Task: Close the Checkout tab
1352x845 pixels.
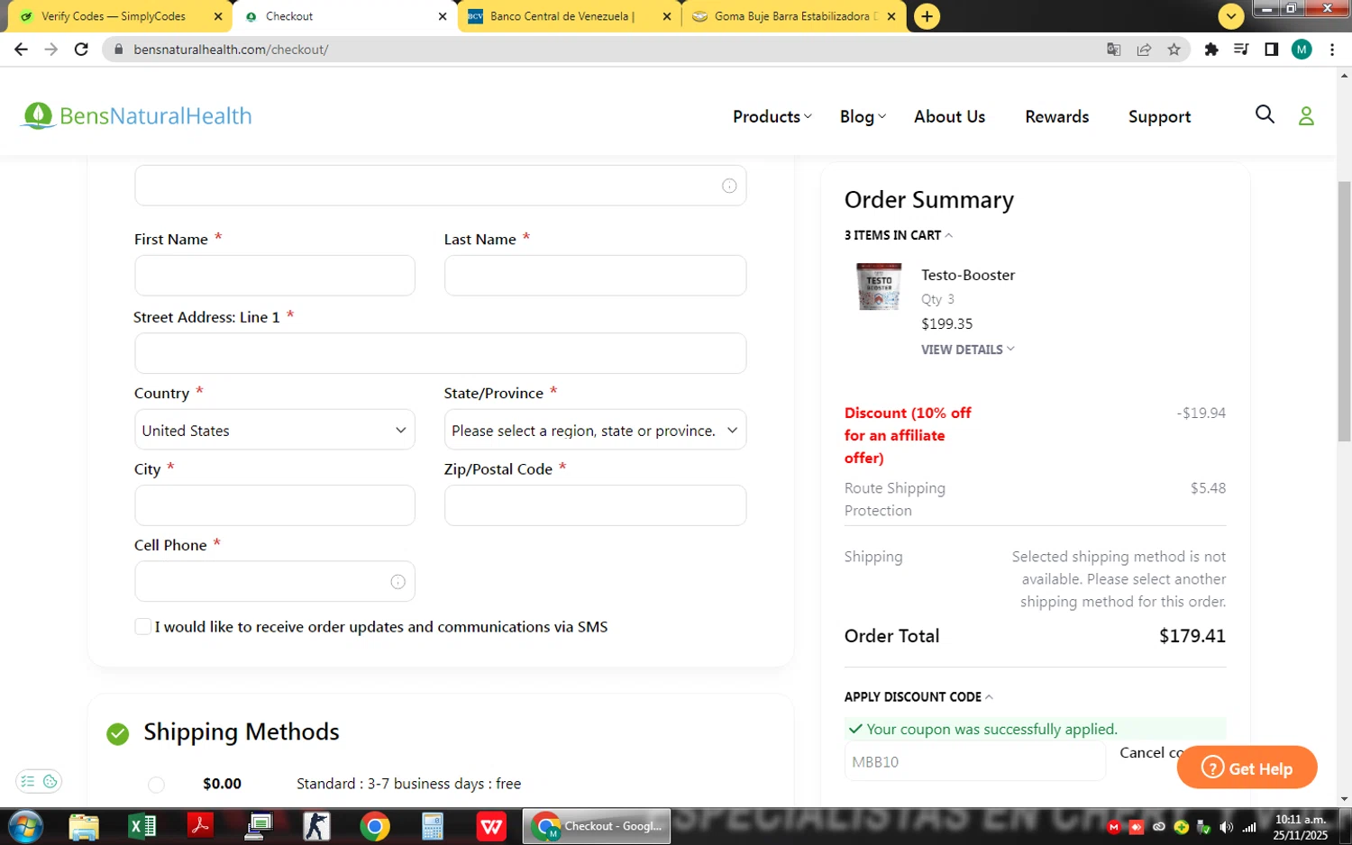Action: tap(443, 16)
